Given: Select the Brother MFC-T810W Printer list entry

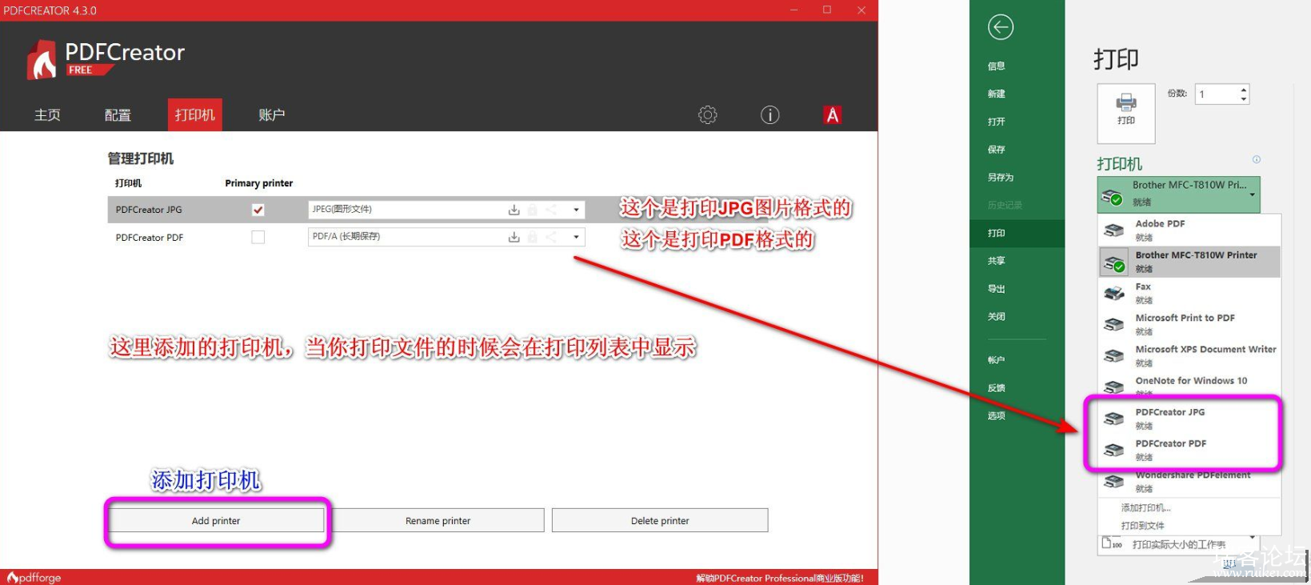Looking at the screenshot, I should click(x=1189, y=262).
